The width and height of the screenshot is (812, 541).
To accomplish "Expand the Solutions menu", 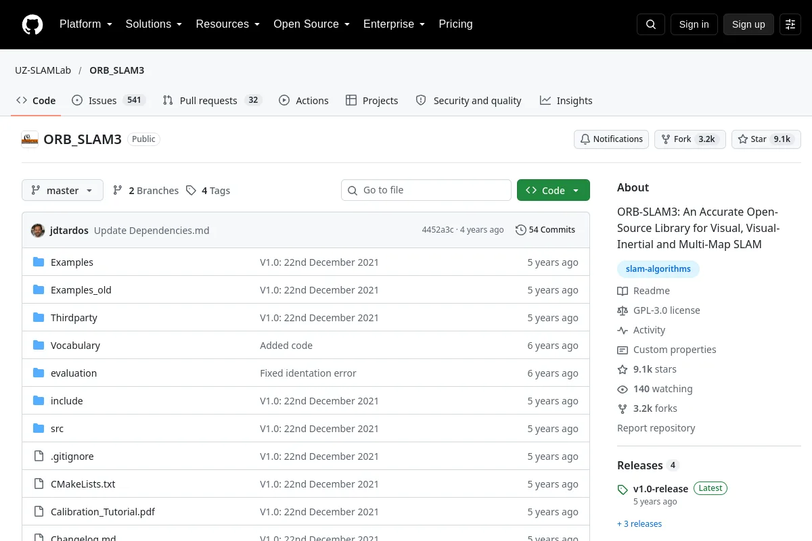I will pos(154,24).
